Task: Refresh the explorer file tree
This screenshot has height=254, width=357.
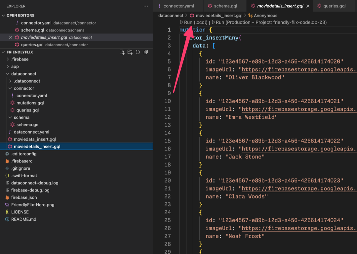Action: coord(138,52)
